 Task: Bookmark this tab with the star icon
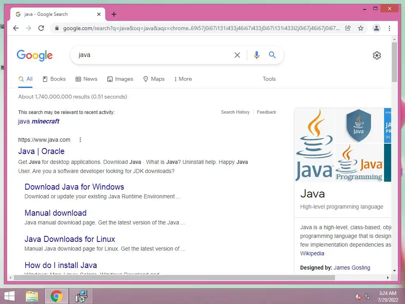click(361, 28)
